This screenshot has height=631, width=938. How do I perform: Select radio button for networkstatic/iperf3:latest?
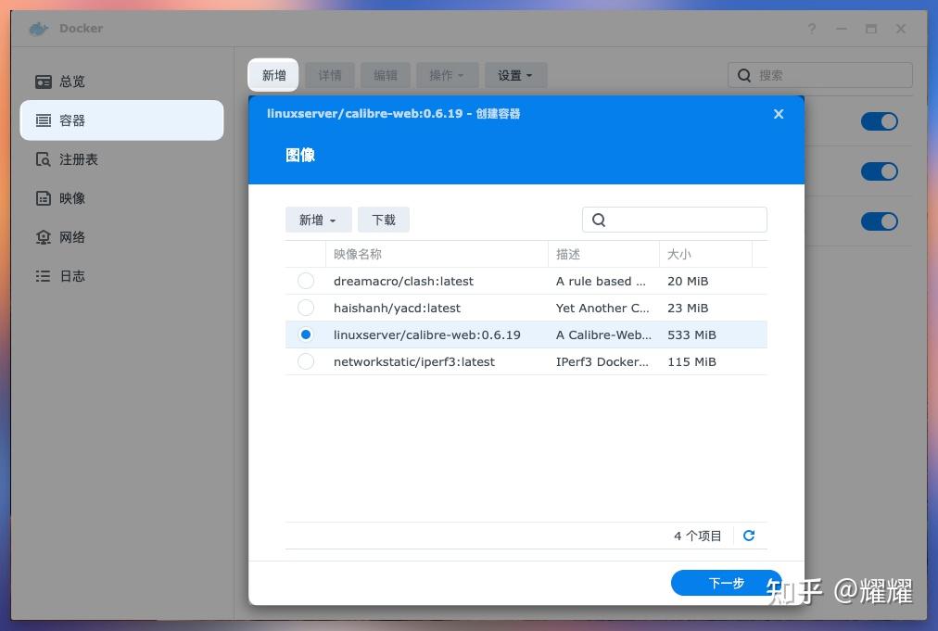click(x=306, y=361)
